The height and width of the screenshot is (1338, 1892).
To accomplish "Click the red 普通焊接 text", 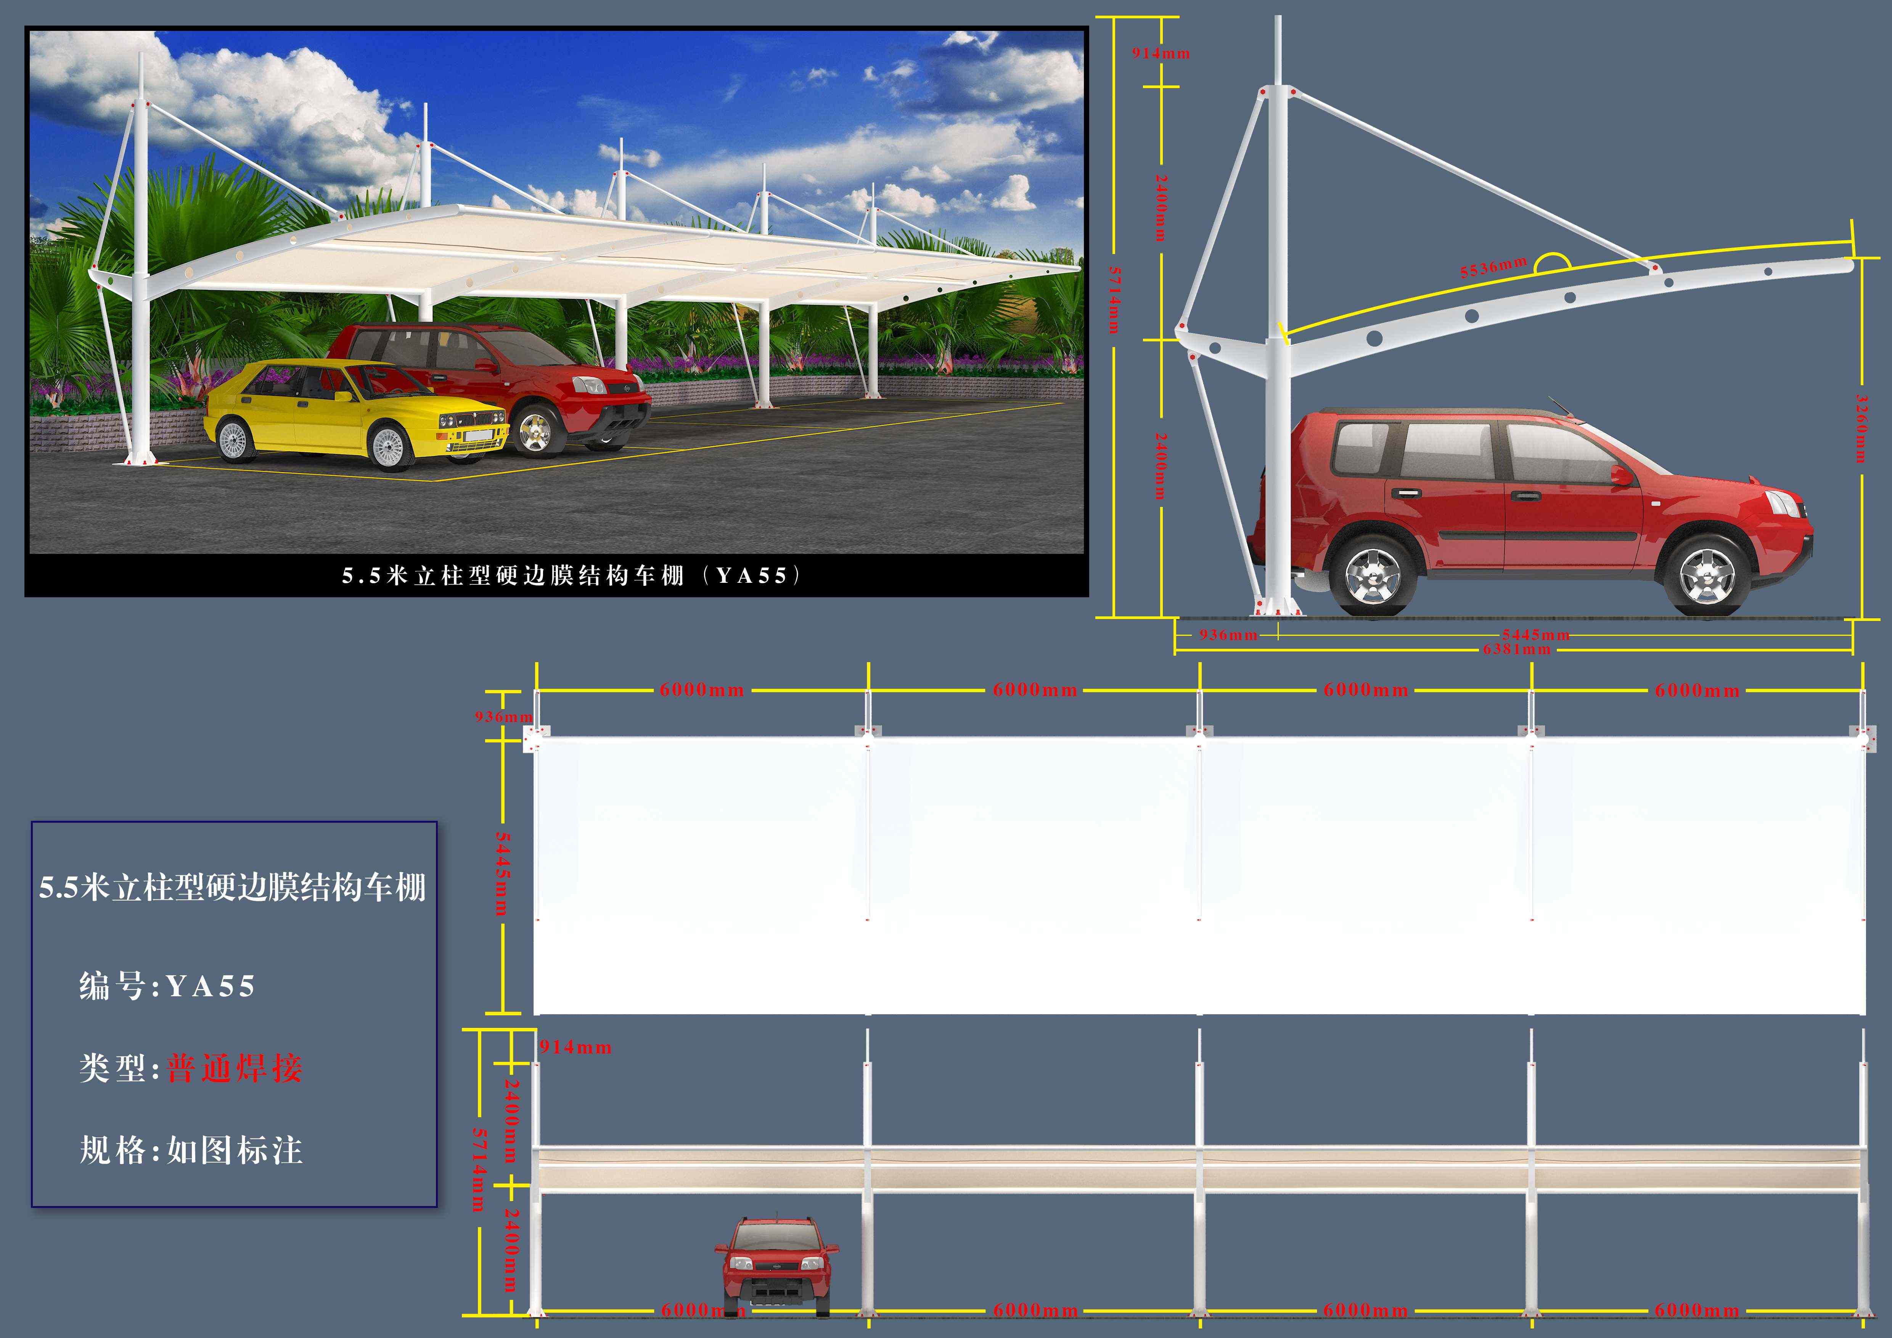I will coord(235,1069).
